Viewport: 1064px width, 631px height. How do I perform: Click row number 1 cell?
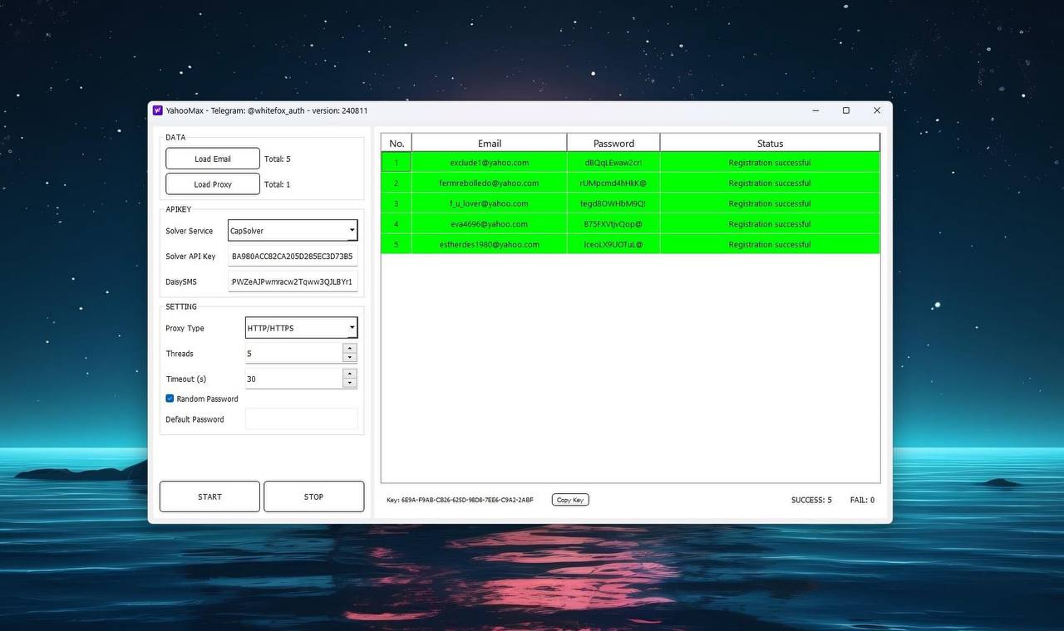[x=397, y=163]
